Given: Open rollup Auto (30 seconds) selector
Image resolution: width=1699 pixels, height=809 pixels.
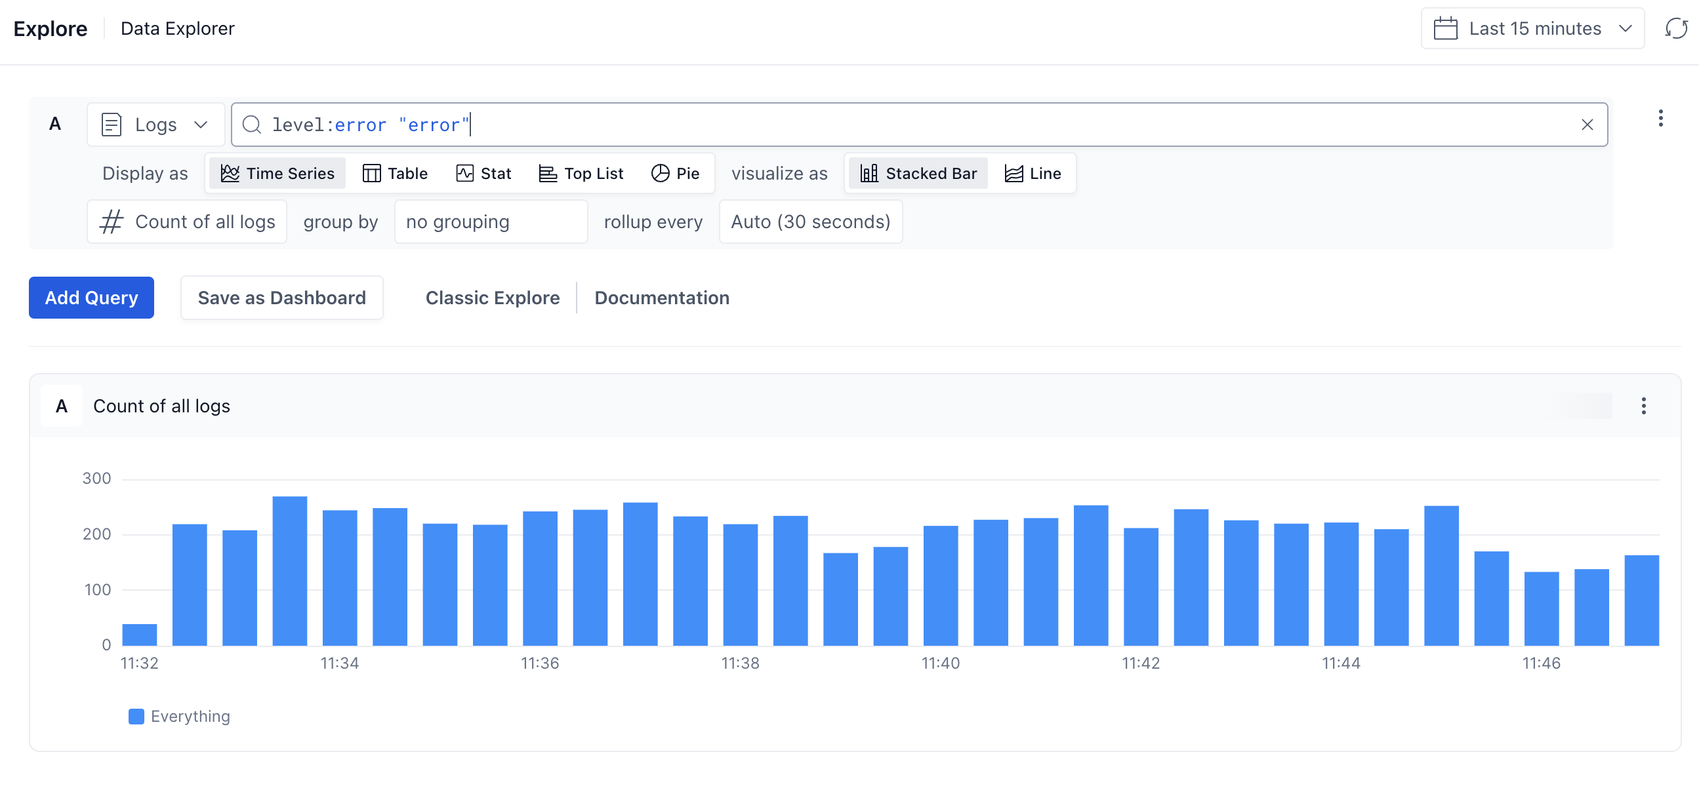Looking at the screenshot, I should (x=810, y=222).
